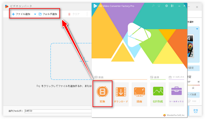
Task: Click the hardware acceleration button on right panel
Action: pyautogui.click(x=194, y=95)
